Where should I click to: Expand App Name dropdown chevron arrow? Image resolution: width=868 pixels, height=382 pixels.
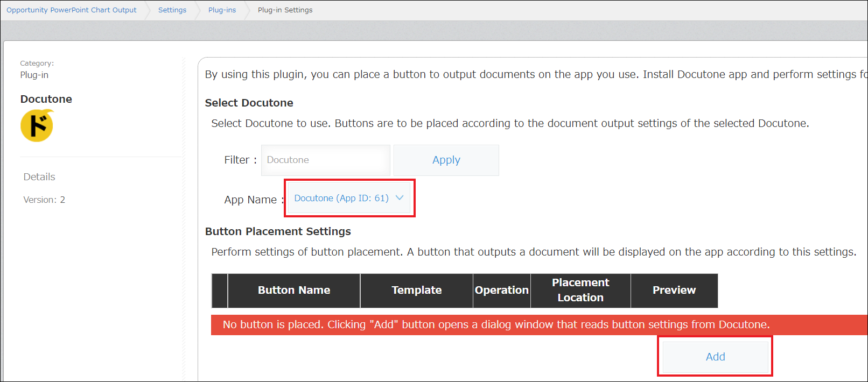pos(400,197)
